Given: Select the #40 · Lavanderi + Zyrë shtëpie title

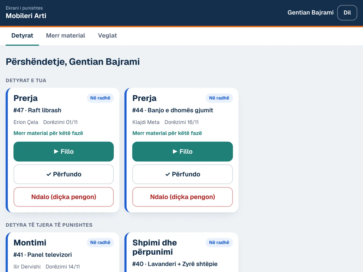Looking at the screenshot, I should tap(175, 264).
